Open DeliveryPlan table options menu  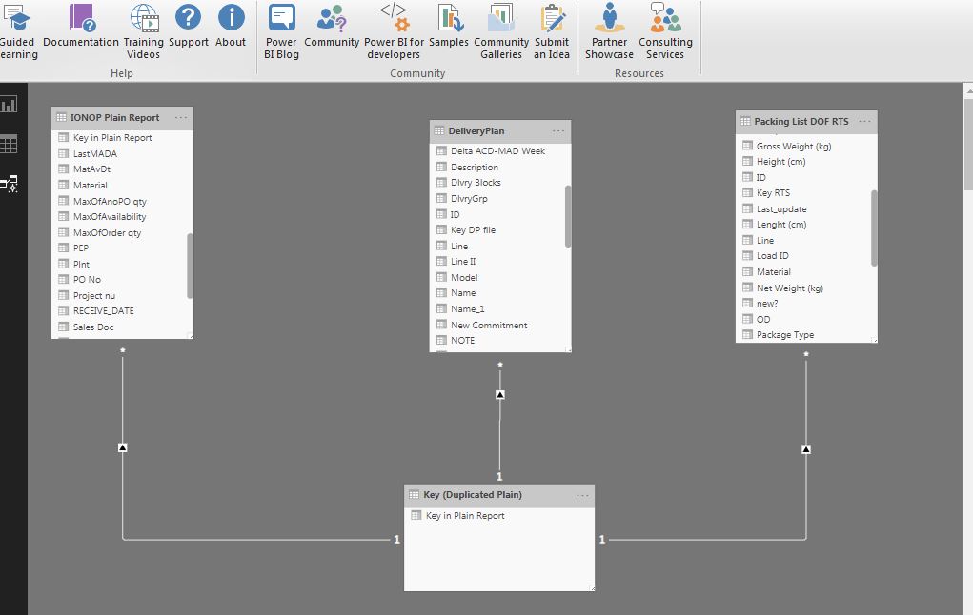[x=558, y=130]
